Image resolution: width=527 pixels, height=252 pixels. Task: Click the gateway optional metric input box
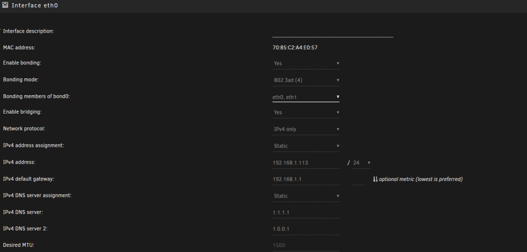pyautogui.click(x=358, y=179)
